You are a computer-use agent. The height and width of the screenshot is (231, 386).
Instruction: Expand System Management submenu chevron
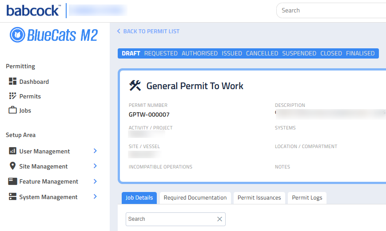[x=95, y=196]
